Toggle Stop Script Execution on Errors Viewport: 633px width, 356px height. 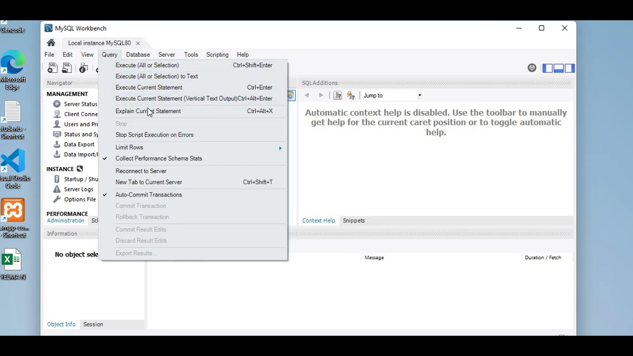(x=193, y=134)
